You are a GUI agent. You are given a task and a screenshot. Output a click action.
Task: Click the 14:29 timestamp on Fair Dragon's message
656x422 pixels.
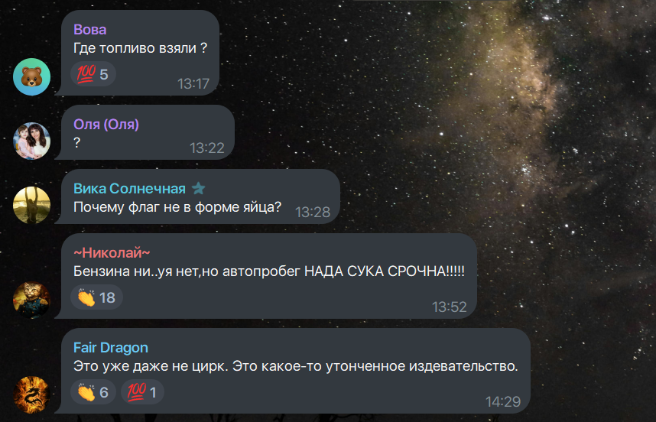click(x=503, y=402)
